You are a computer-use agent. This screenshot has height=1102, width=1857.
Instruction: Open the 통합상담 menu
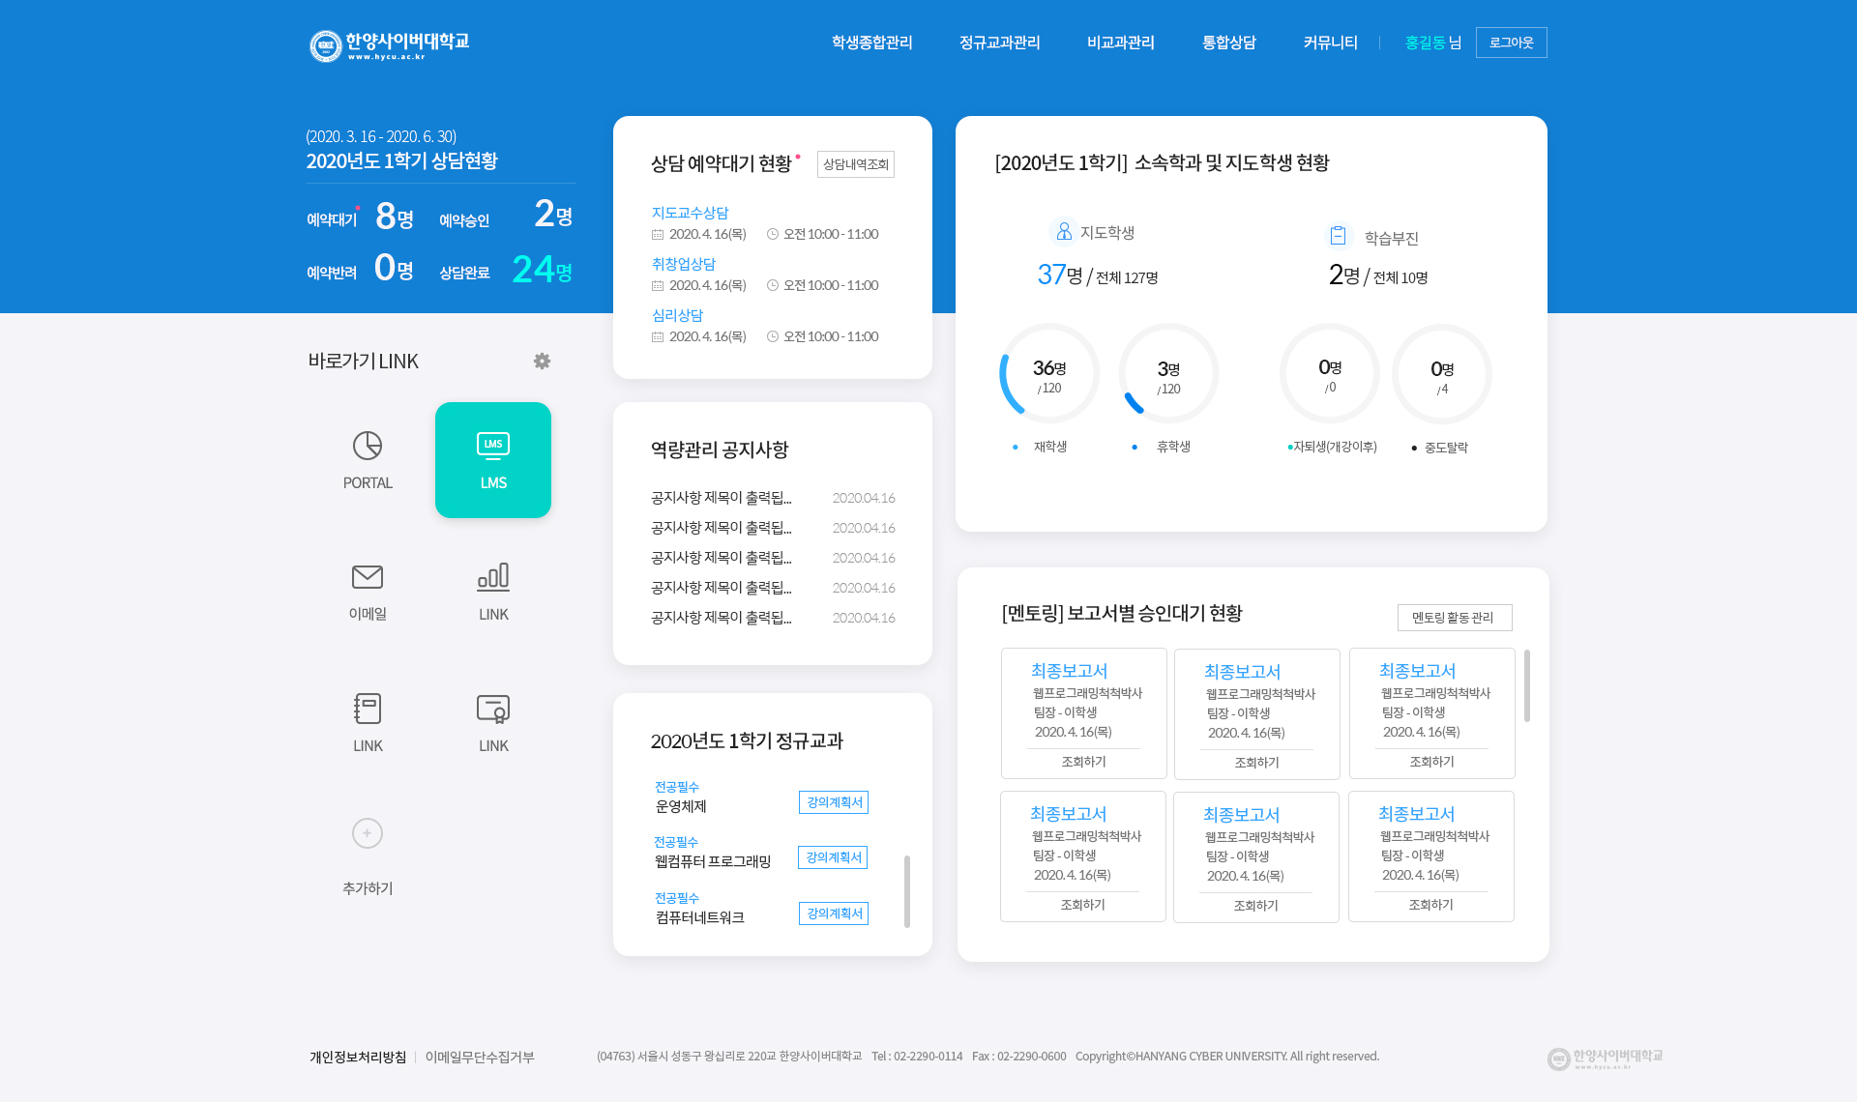pos(1228,43)
